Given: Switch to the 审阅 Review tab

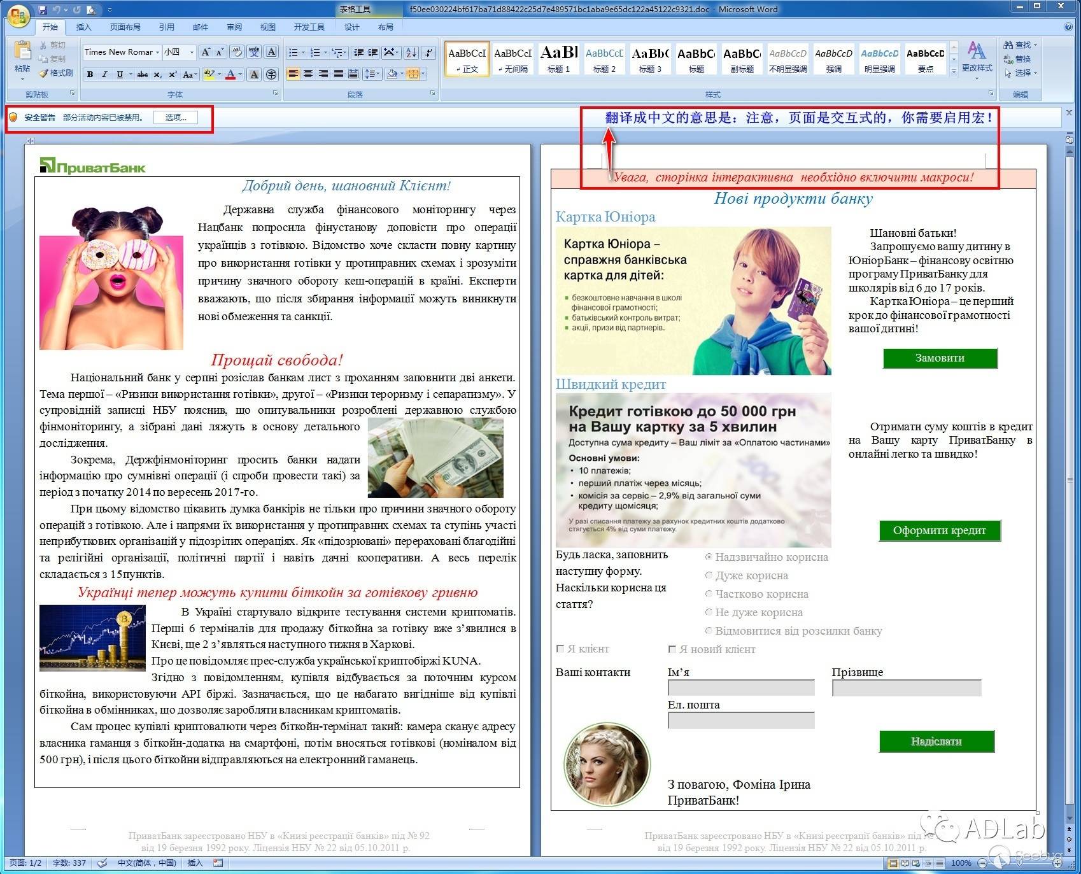Looking at the screenshot, I should (x=234, y=27).
